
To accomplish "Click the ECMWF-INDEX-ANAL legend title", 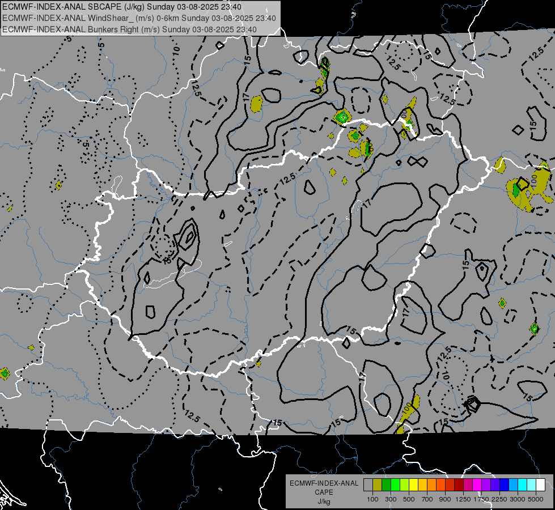I will click(x=324, y=483).
